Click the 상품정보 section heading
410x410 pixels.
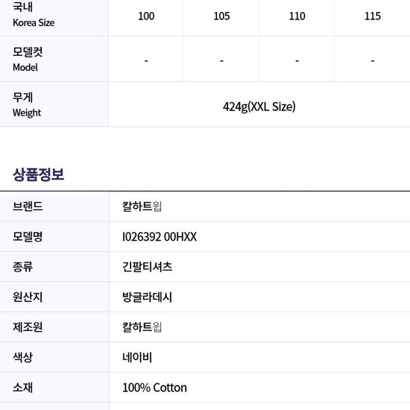39,174
